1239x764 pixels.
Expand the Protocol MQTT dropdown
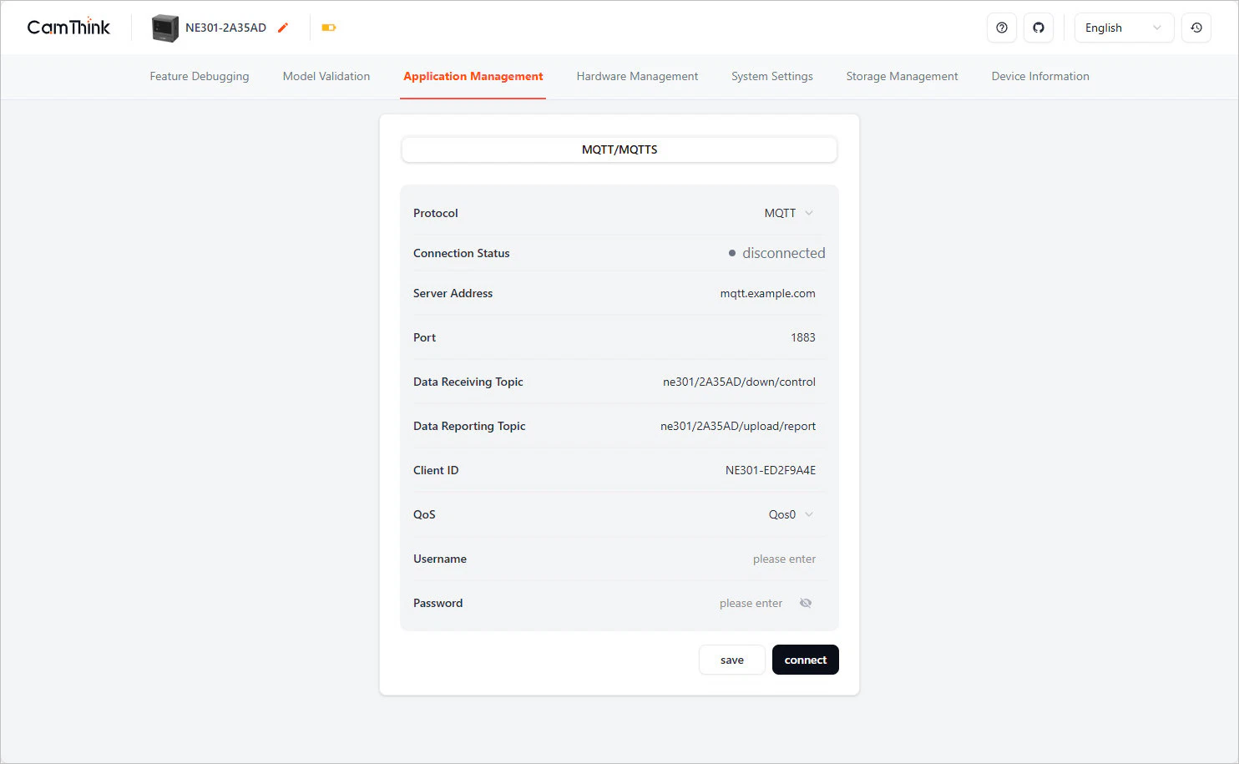[788, 213]
